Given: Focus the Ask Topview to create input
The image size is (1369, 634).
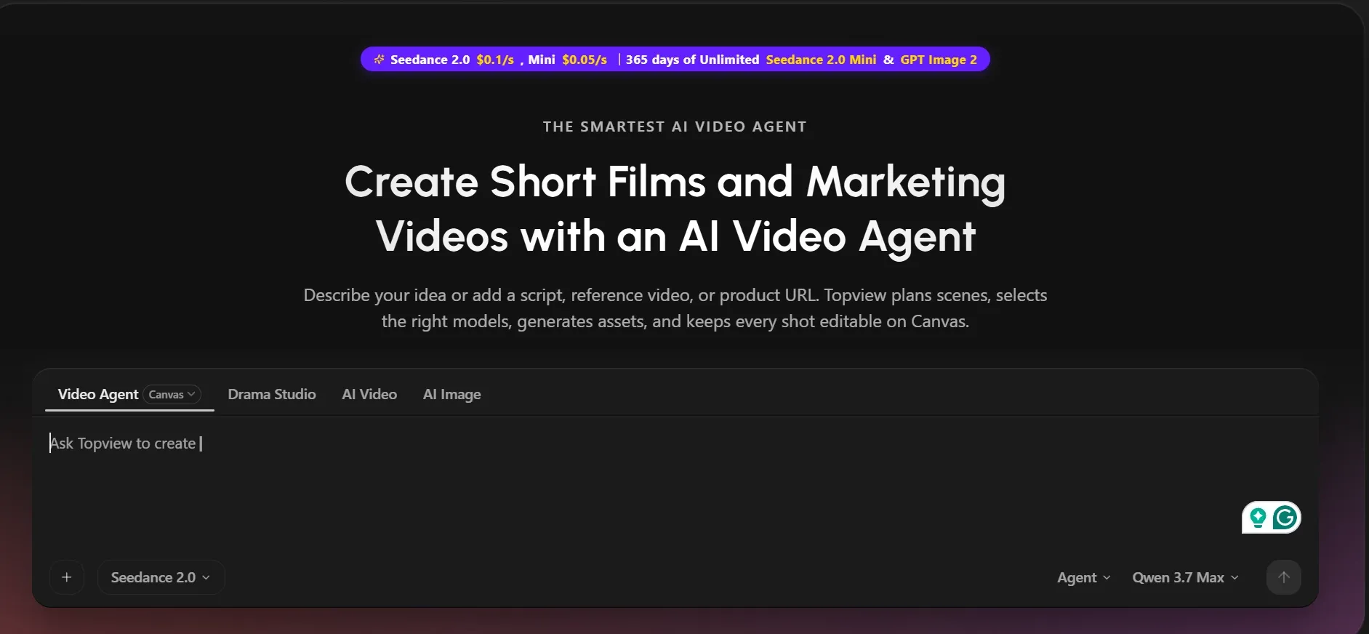Looking at the screenshot, I should pyautogui.click(x=675, y=483).
